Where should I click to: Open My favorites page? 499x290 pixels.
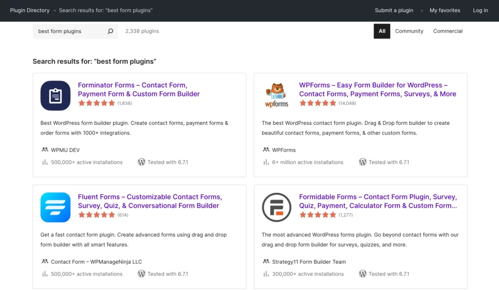click(x=445, y=11)
